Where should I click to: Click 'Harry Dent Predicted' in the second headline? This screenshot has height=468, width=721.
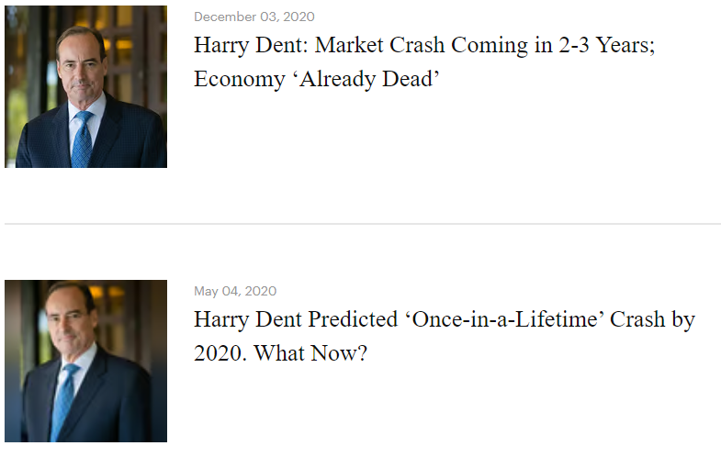(296, 319)
